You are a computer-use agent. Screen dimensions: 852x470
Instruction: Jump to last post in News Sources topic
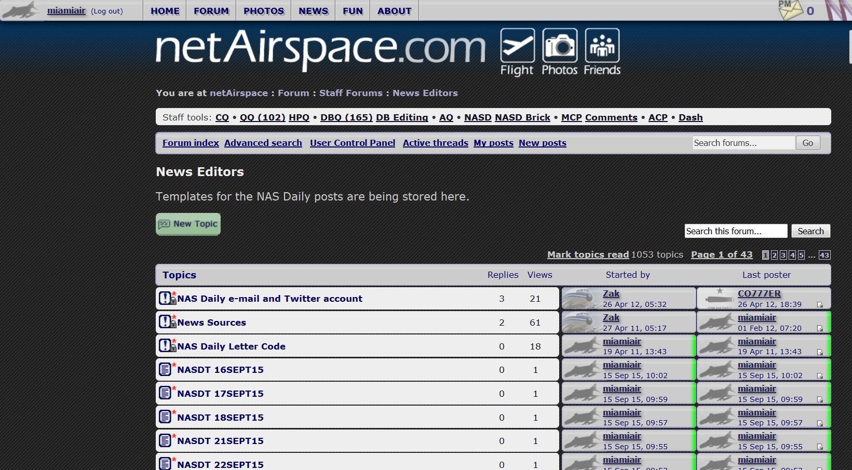coord(820,329)
